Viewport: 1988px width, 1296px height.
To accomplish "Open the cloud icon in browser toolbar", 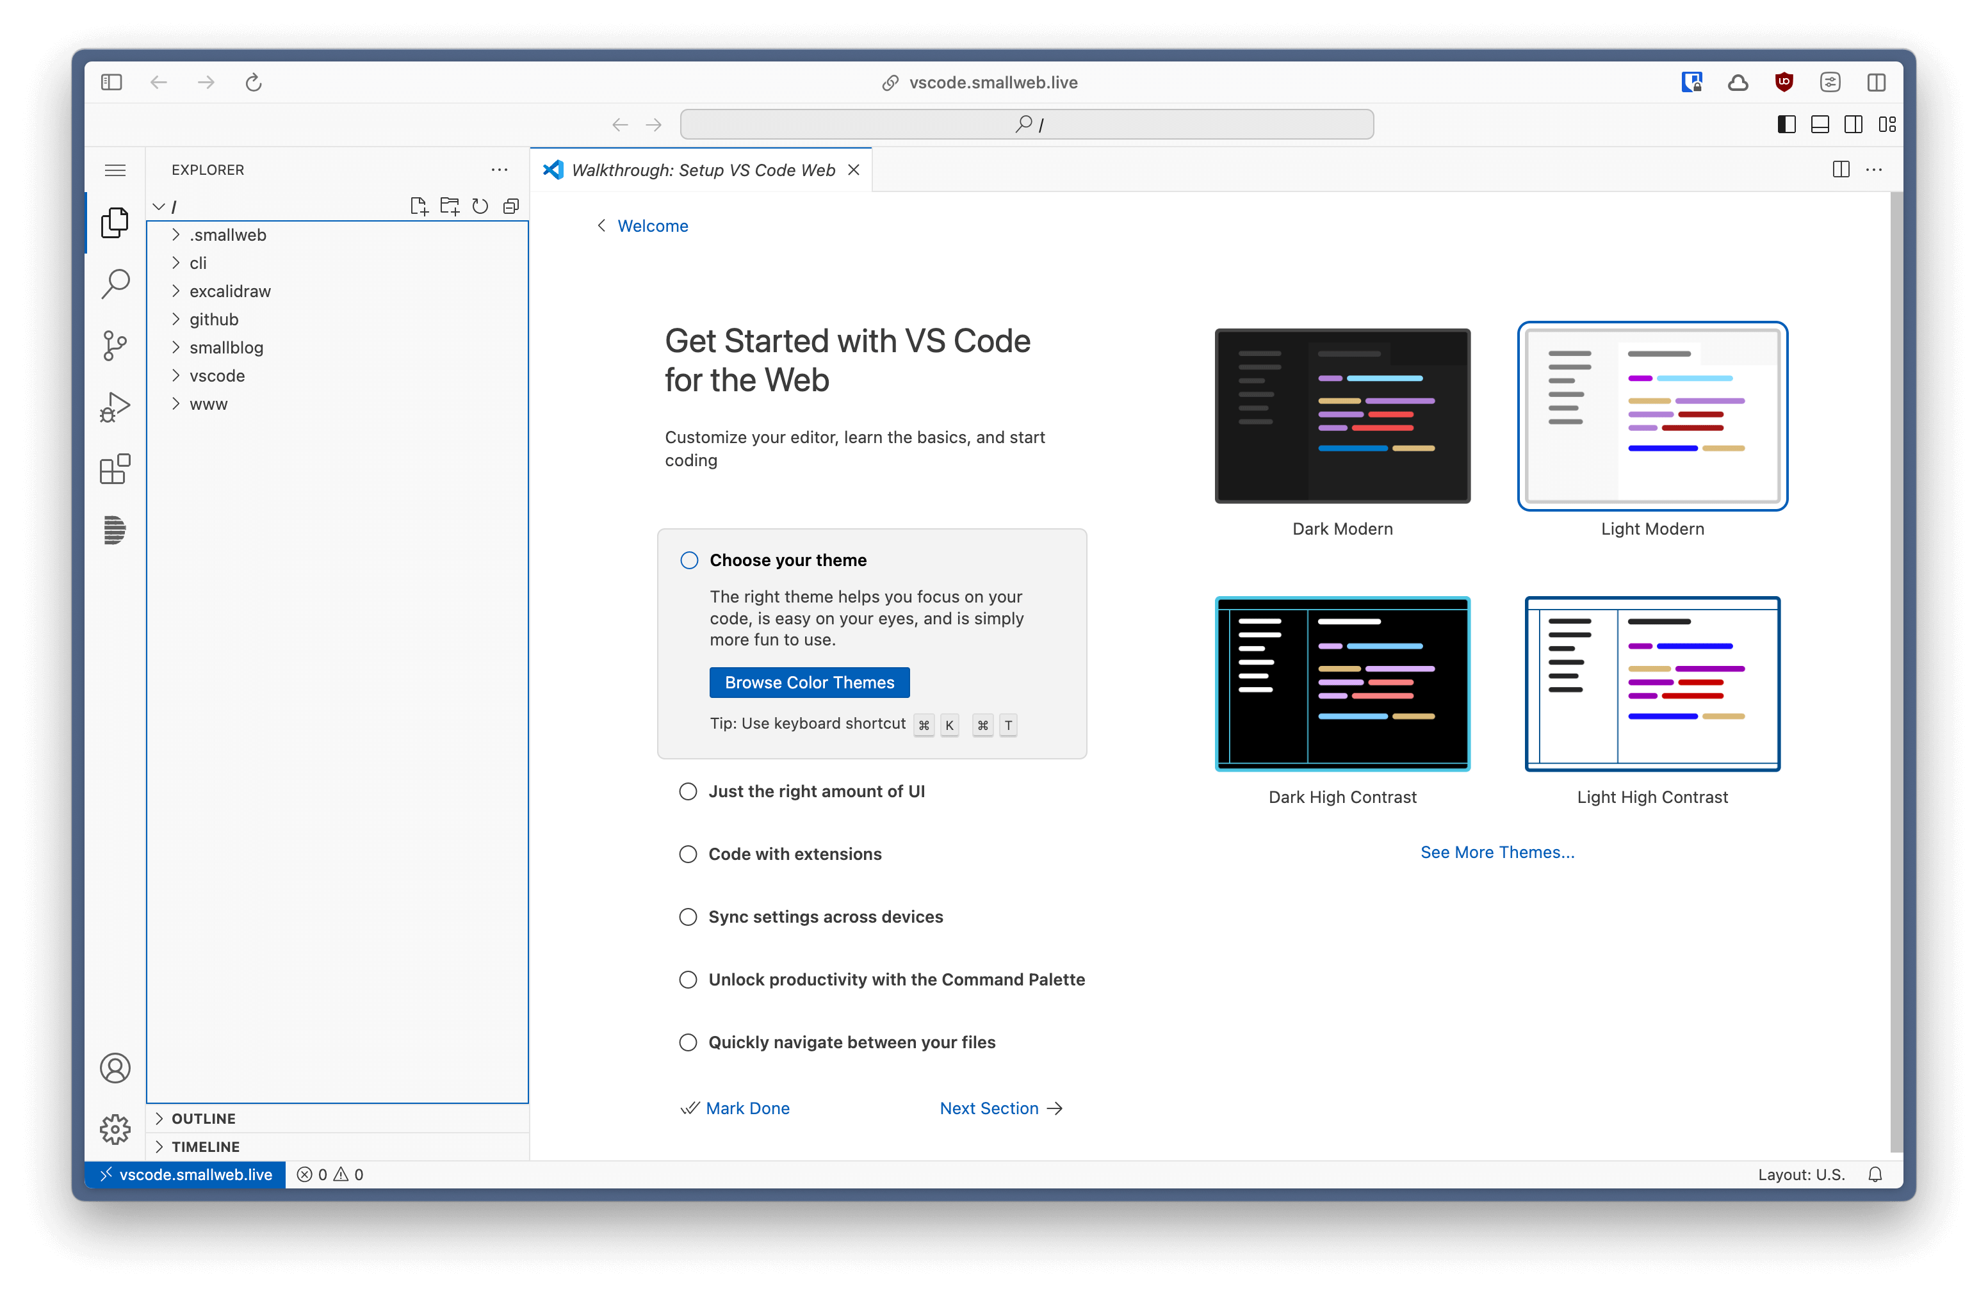I will tap(1738, 82).
